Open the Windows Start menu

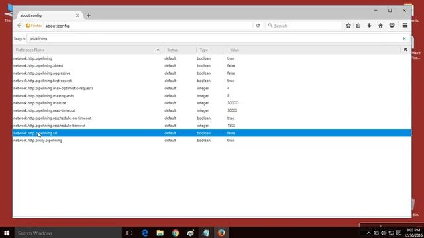[7, 233]
